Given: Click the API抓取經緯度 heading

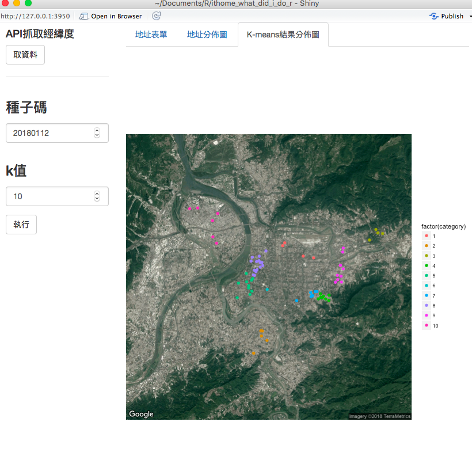Looking at the screenshot, I should click(x=40, y=34).
